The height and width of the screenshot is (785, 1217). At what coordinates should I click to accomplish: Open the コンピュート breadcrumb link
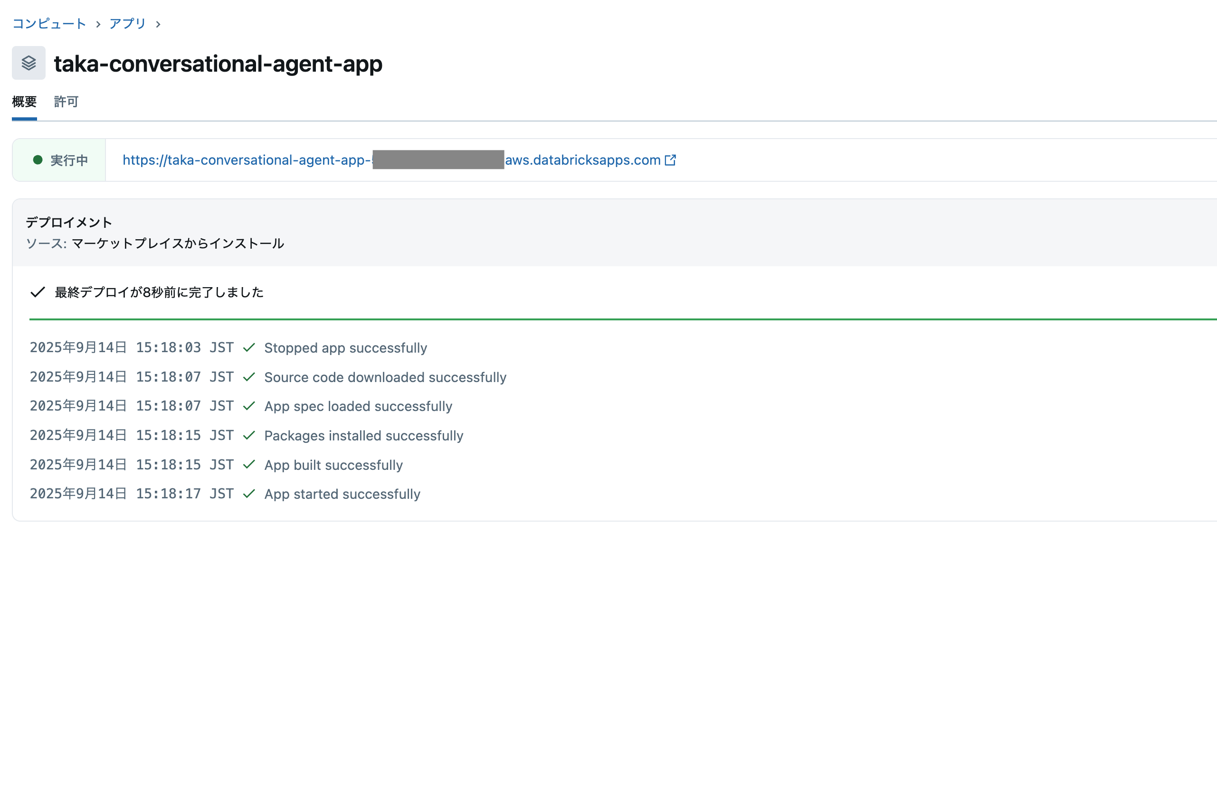click(x=48, y=23)
